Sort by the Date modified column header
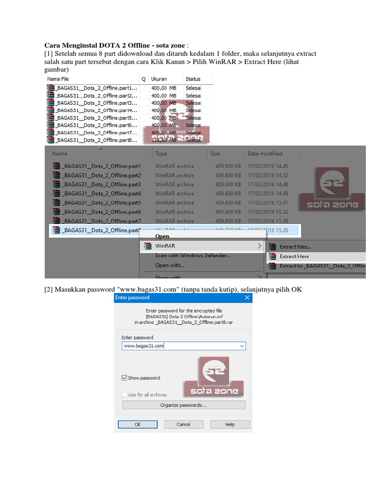The image size is (366, 488). pos(265,154)
